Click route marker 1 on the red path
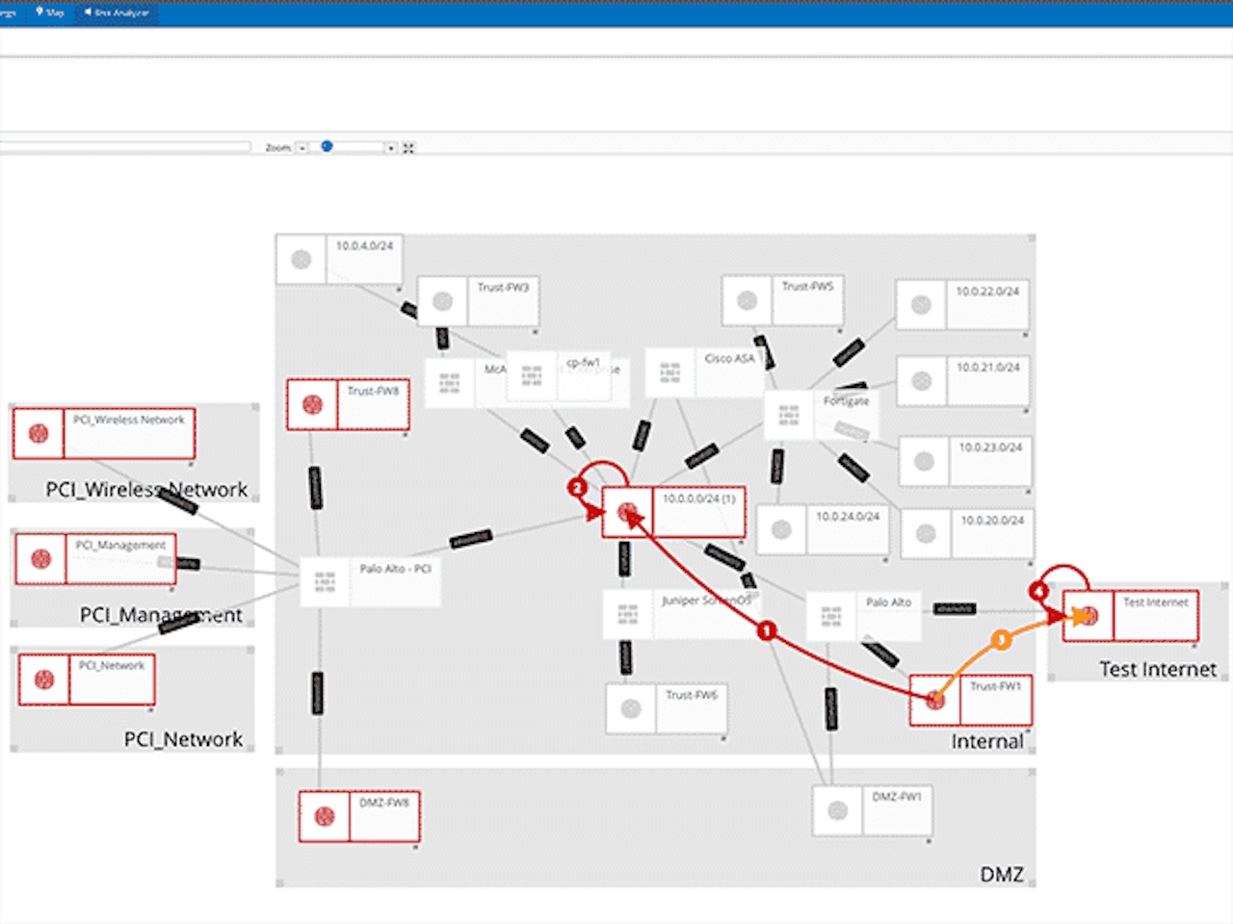The height and width of the screenshot is (924, 1233). click(766, 630)
